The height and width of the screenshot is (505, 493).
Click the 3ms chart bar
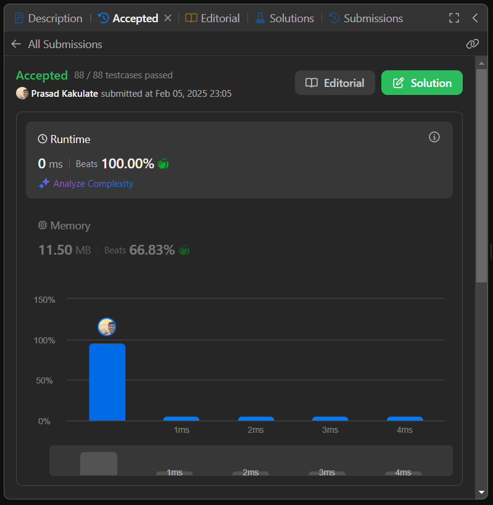pyautogui.click(x=330, y=419)
